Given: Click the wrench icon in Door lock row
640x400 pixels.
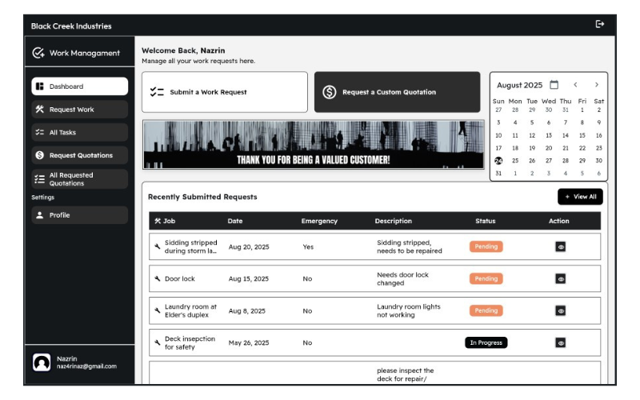Looking at the screenshot, I should [x=157, y=278].
